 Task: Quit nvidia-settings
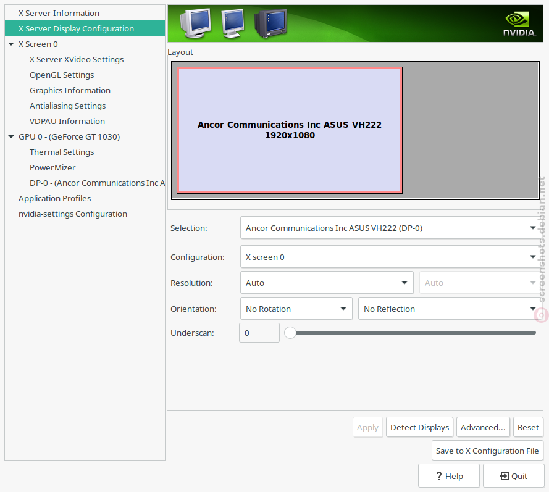[514, 476]
